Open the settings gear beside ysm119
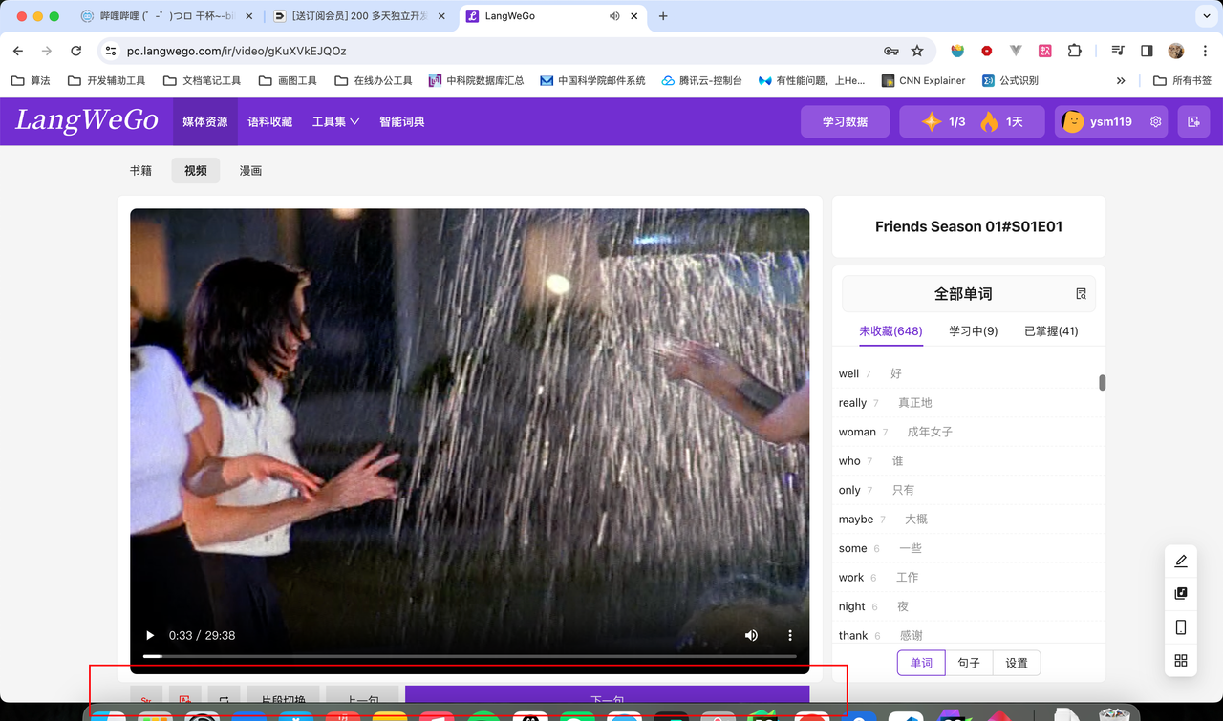The height and width of the screenshot is (721, 1223). (x=1156, y=121)
